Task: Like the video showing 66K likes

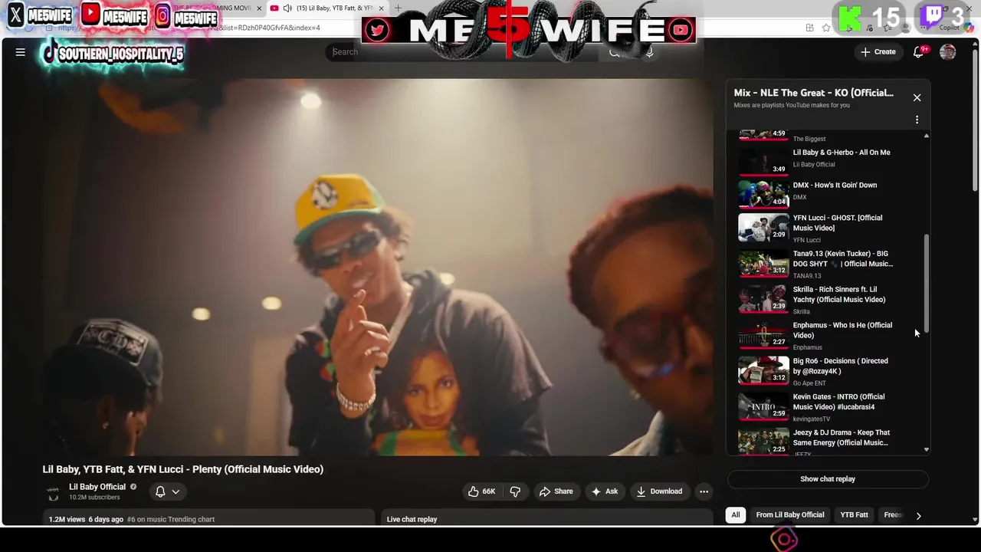Action: click(x=481, y=491)
